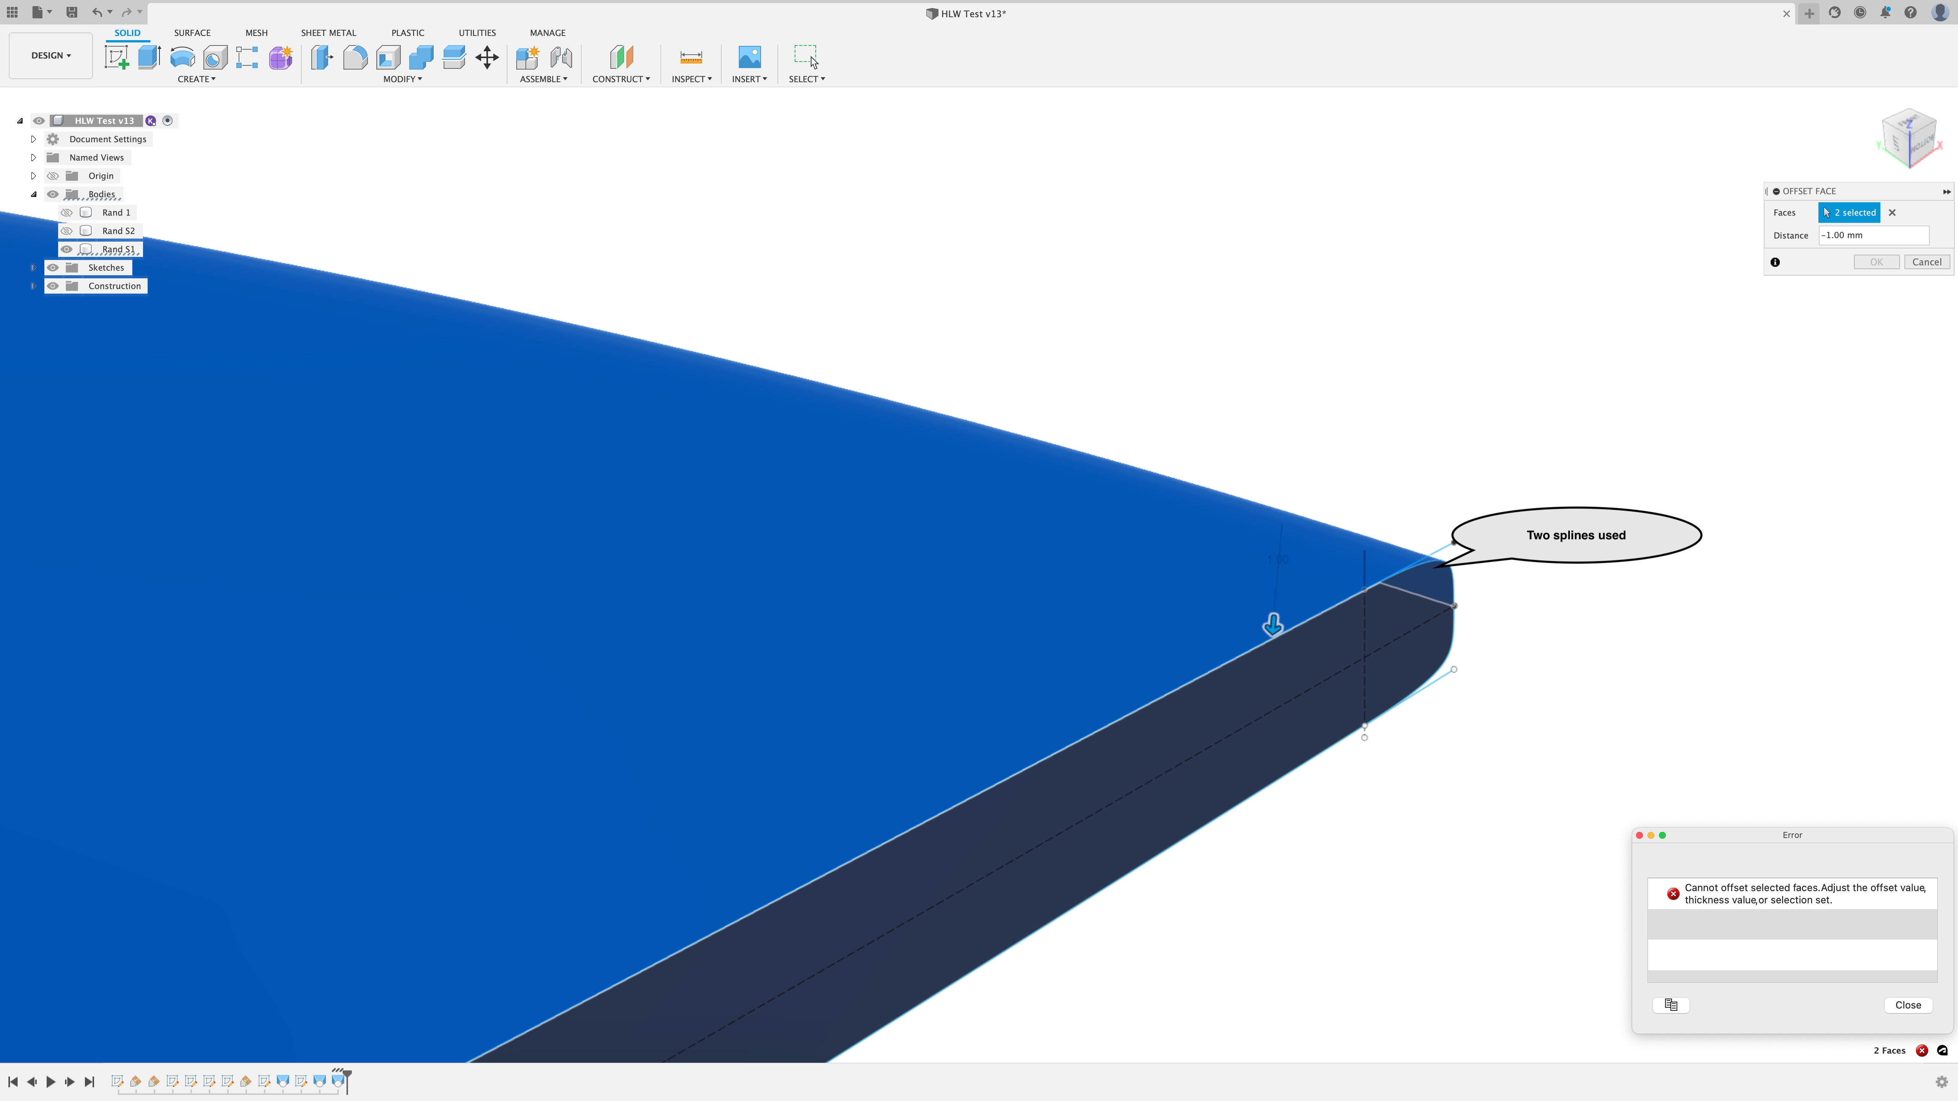Open the Create Form tool
Screen dimensions: 1958x1101
pyautogui.click(x=280, y=58)
